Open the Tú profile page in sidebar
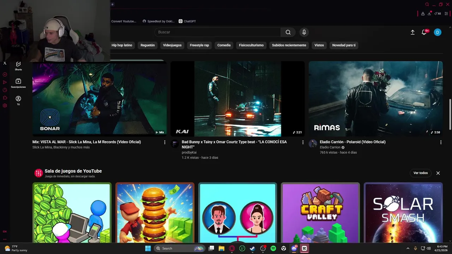 [18, 101]
